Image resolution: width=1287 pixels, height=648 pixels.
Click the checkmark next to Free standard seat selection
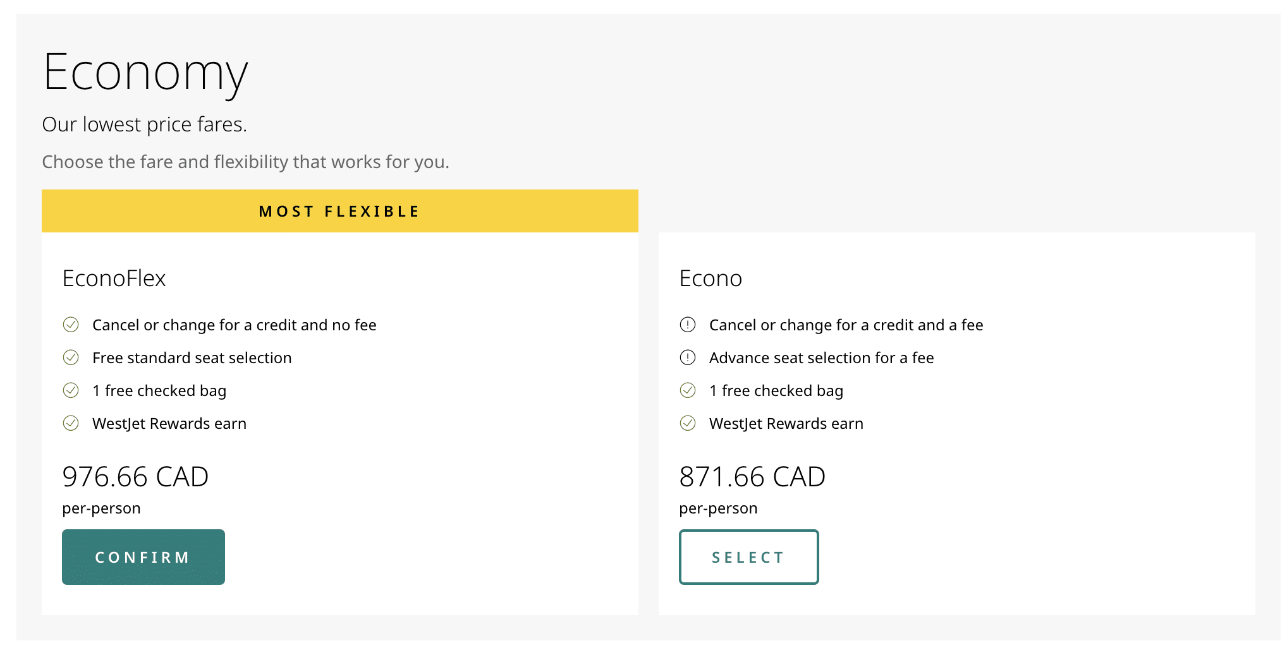coord(71,357)
